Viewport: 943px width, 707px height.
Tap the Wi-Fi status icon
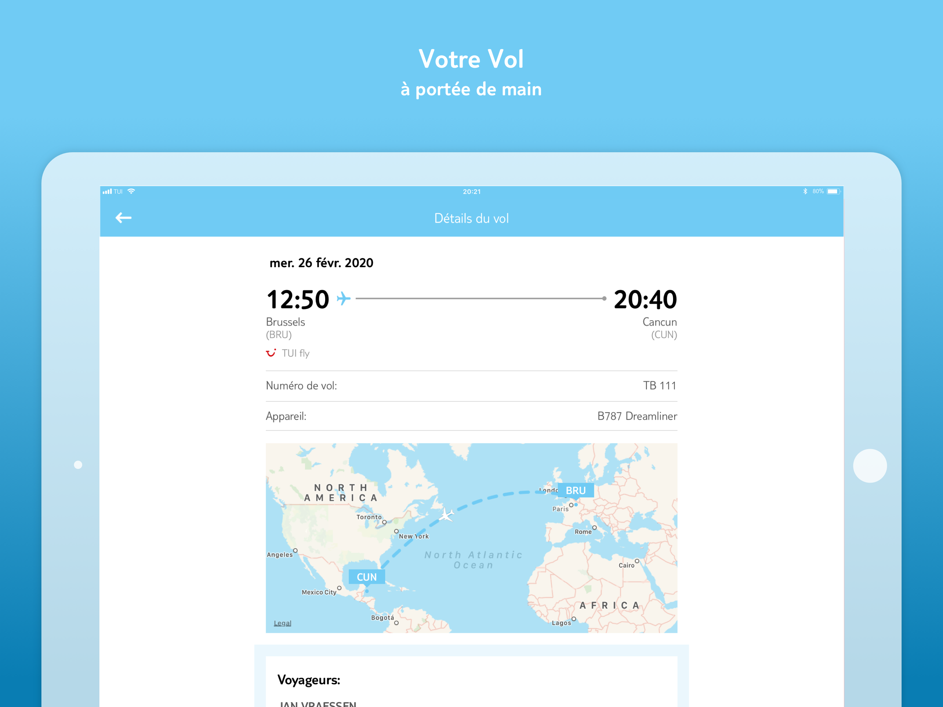point(131,192)
